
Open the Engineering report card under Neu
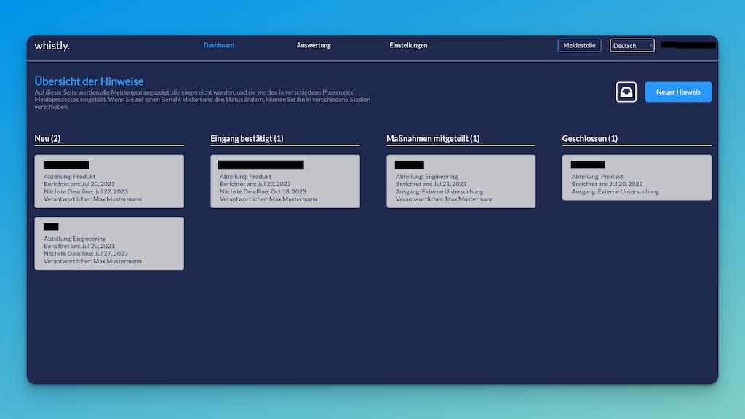(x=109, y=243)
